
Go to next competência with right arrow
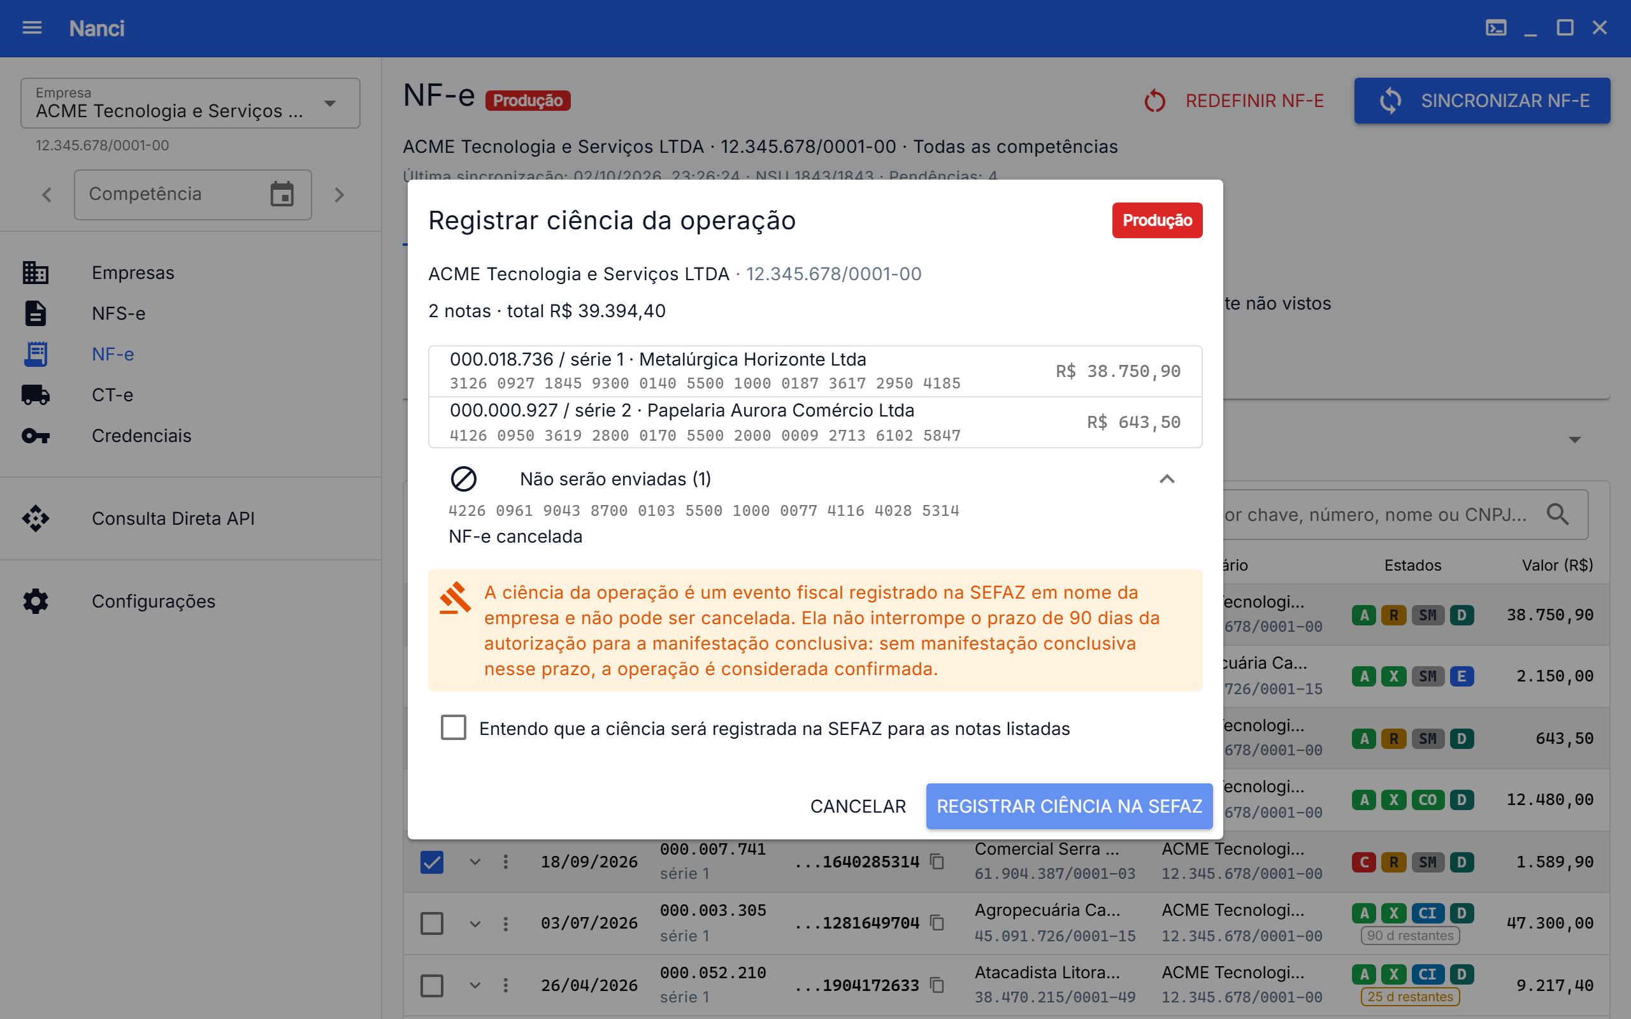pos(339,195)
